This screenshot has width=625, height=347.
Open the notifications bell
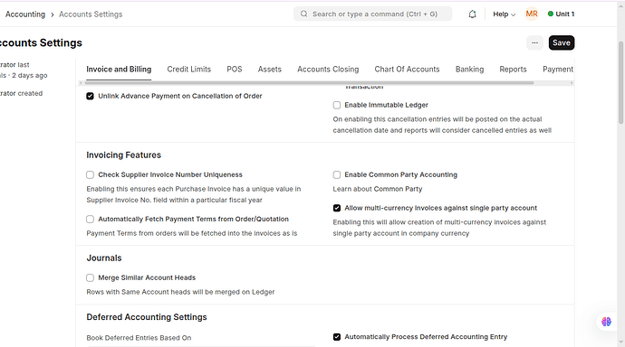[472, 14]
